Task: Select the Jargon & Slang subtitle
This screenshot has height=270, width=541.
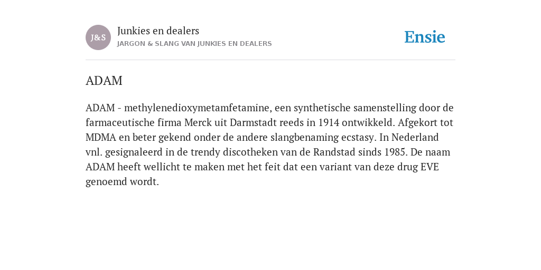Action: coord(194,44)
